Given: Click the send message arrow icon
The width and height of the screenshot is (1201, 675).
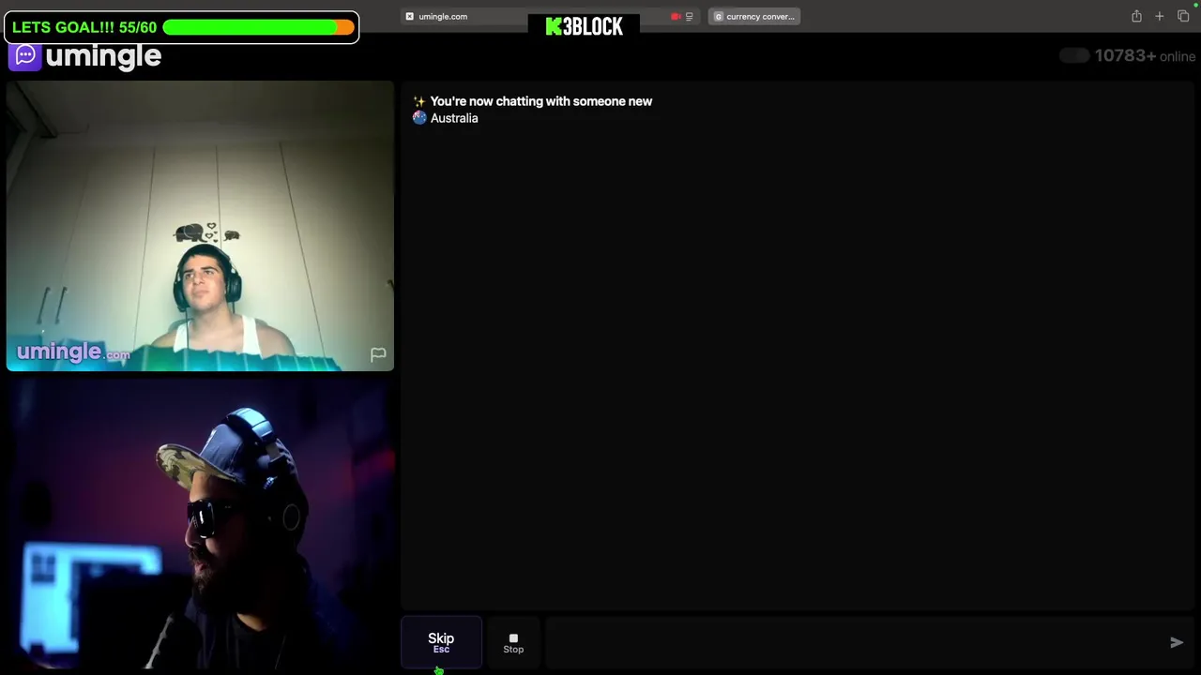Looking at the screenshot, I should [x=1177, y=642].
